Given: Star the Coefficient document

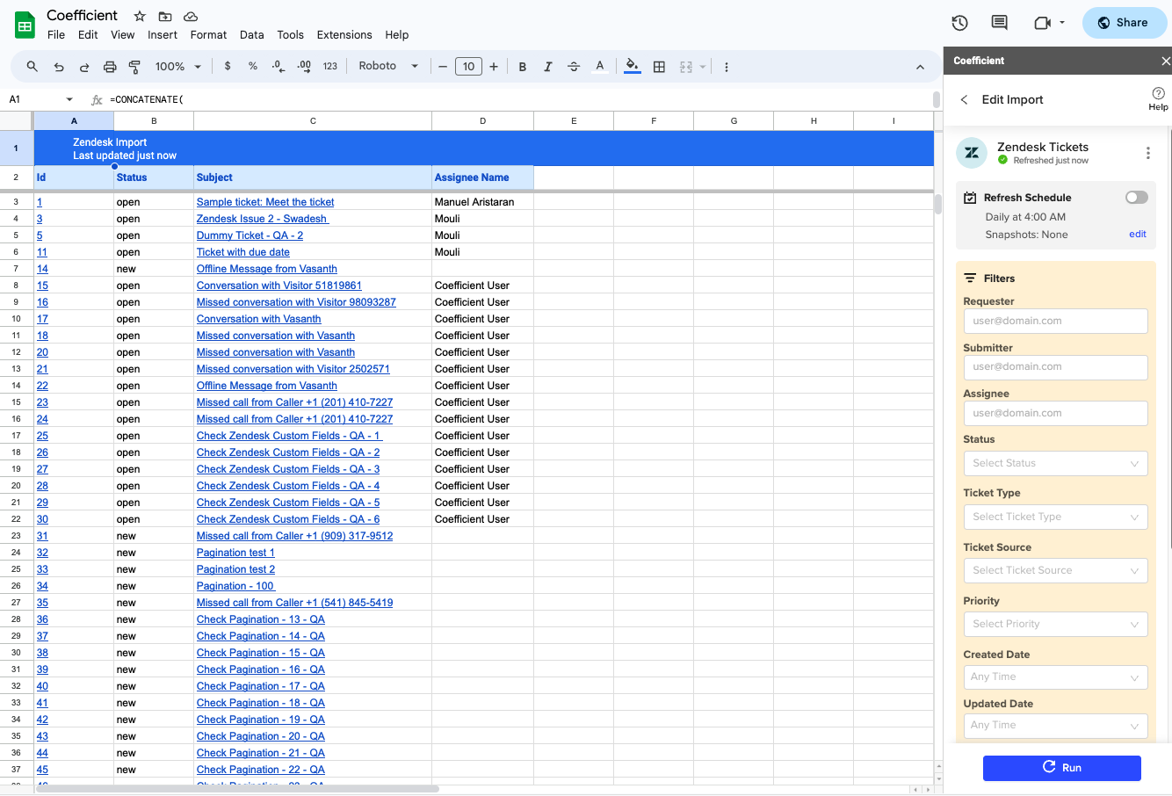Looking at the screenshot, I should [140, 17].
